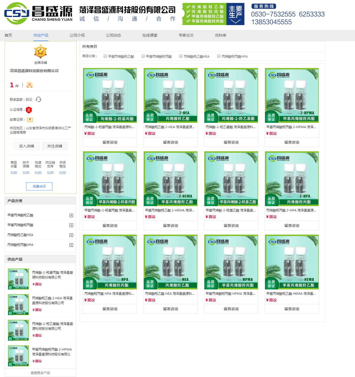The image size is (355, 377).
Task: Click the round merchant badge icon
Action: pos(30,85)
